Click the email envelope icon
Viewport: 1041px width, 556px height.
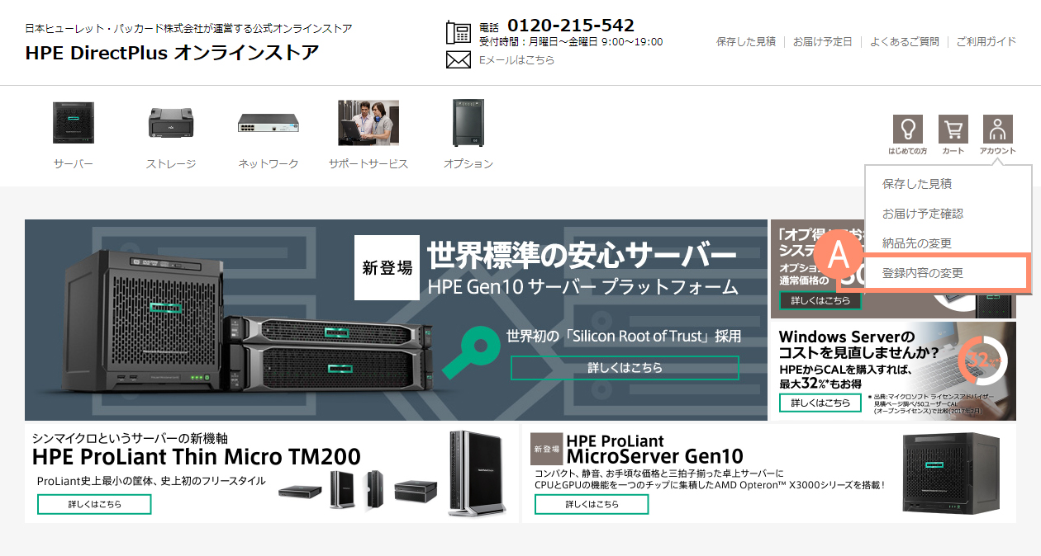coord(458,59)
